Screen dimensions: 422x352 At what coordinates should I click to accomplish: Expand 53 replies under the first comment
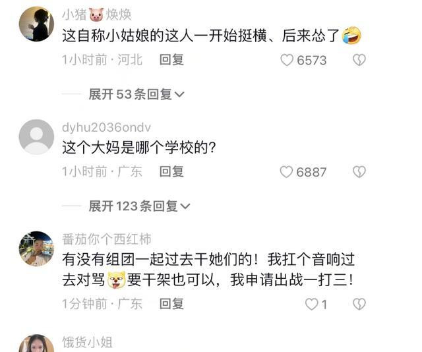pos(136,94)
